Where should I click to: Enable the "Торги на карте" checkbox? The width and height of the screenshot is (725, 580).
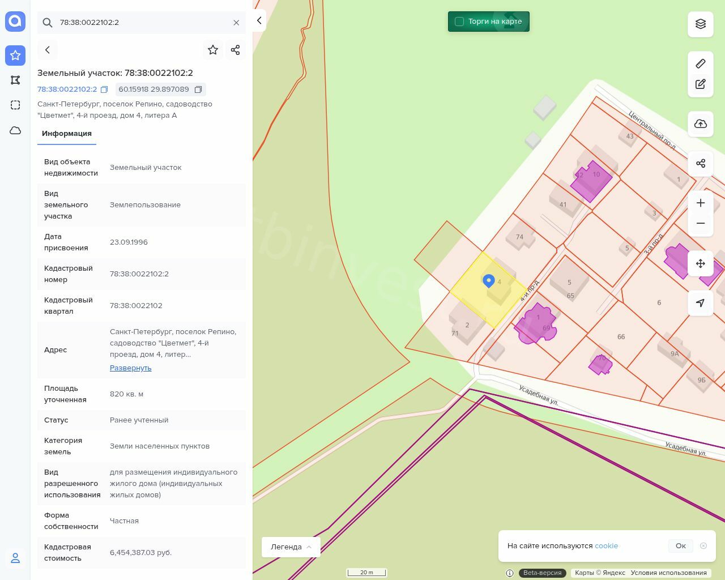(459, 22)
